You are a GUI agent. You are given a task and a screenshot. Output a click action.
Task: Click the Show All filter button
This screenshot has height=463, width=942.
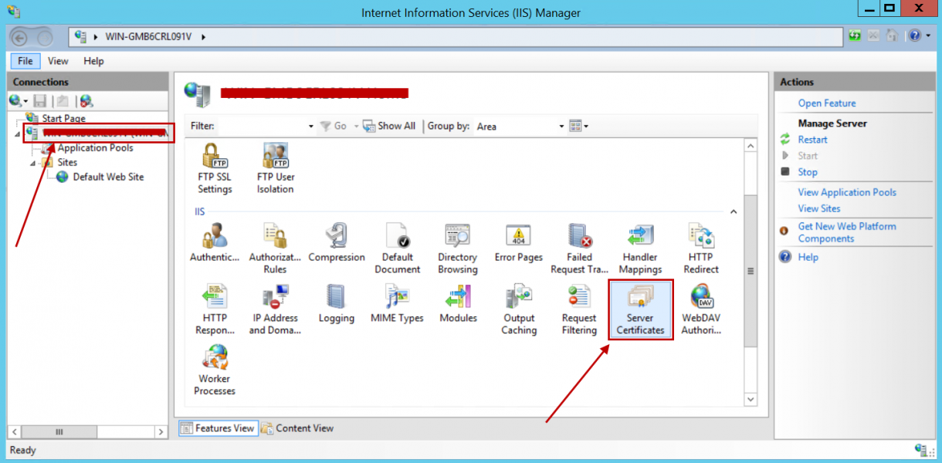[389, 127]
